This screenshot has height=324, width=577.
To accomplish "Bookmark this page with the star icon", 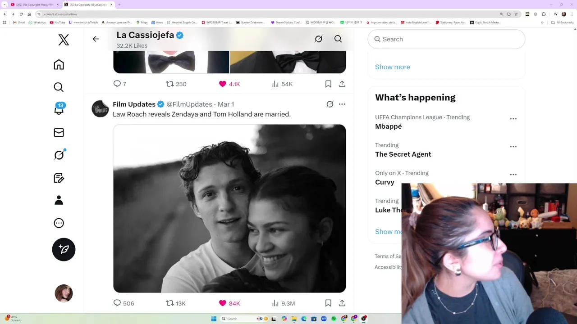I will pos(516,14).
